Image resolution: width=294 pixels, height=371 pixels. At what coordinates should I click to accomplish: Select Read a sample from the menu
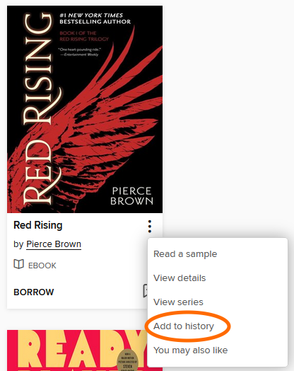pos(185,254)
